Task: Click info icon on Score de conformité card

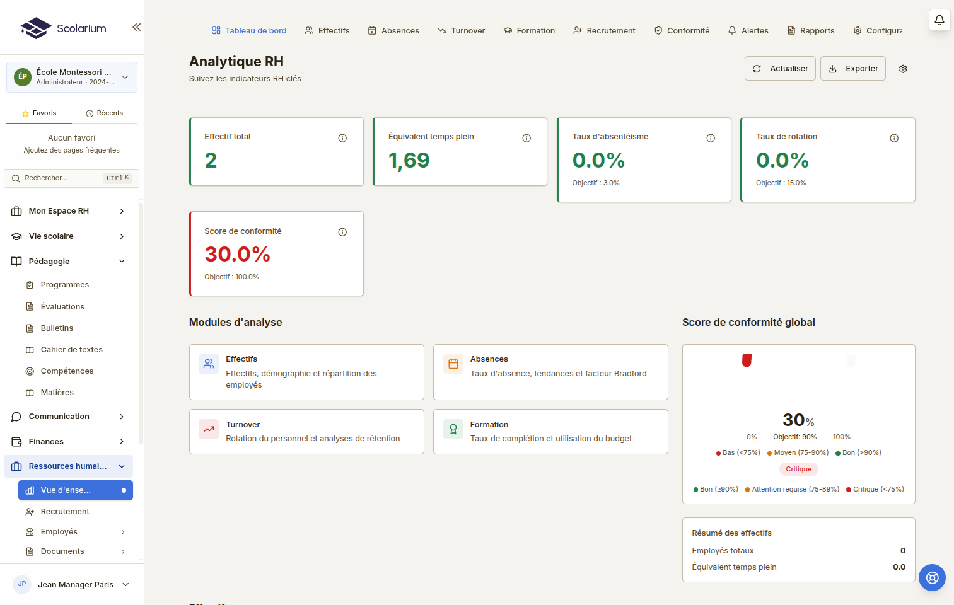Action: tap(342, 232)
